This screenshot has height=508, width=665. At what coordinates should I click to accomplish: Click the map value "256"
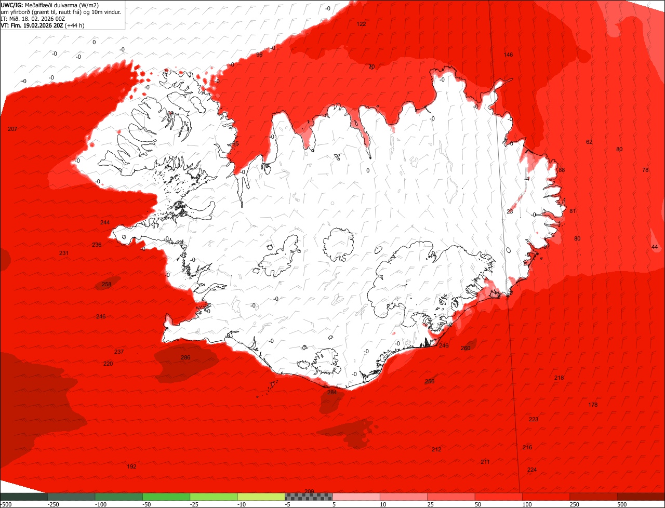(x=430, y=381)
